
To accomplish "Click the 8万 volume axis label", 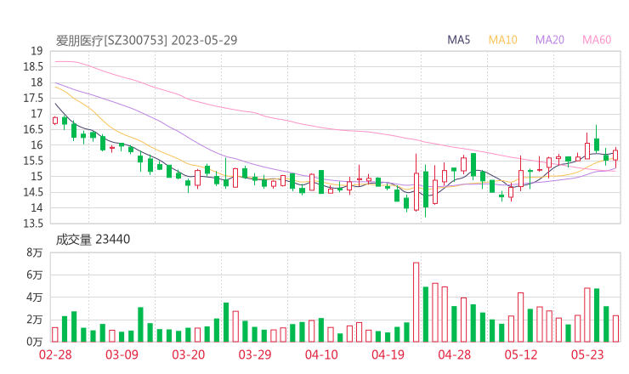I will pyautogui.click(x=34, y=252).
